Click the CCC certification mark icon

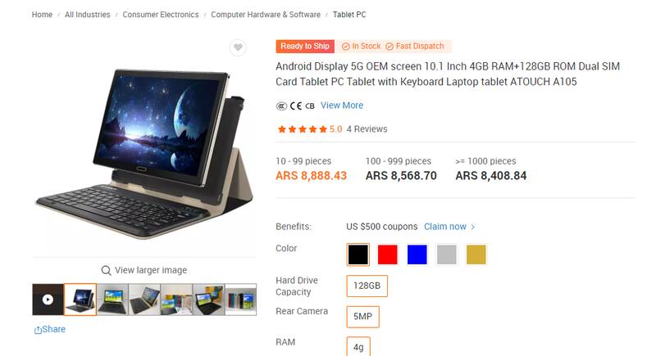[281, 106]
